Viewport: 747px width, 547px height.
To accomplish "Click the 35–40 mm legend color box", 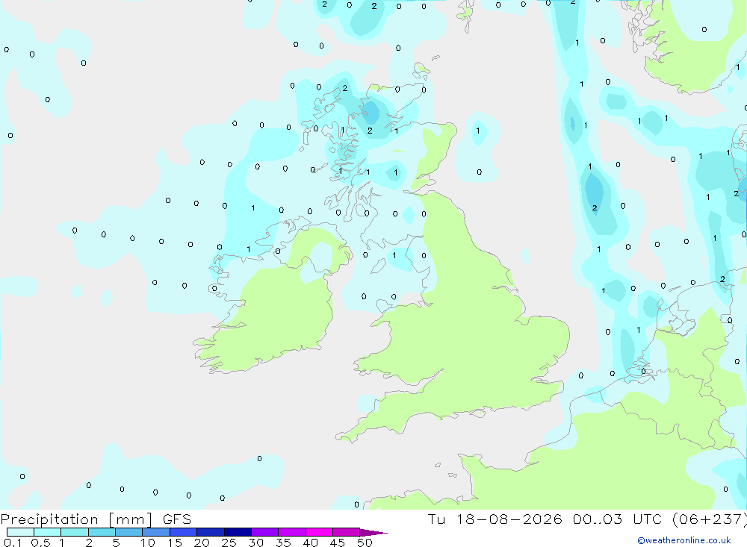I will pos(292,532).
